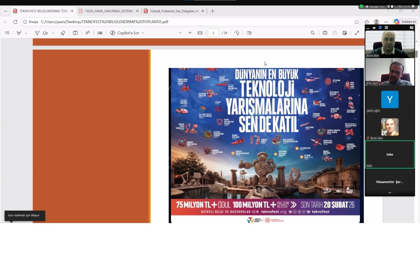Click the page number input field
The height and width of the screenshot is (277, 420).
click(213, 33)
